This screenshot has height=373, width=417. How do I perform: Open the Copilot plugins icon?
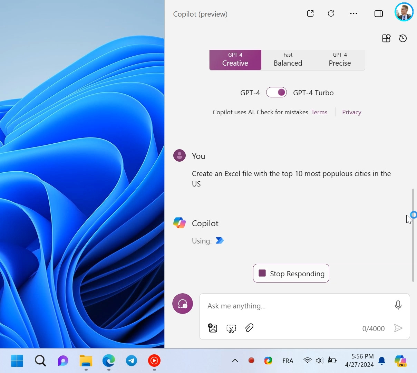coord(386,38)
